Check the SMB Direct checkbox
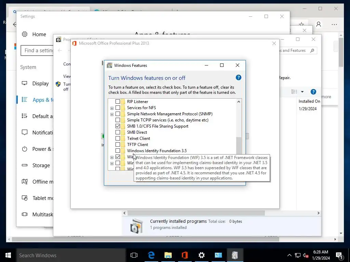 coord(118,132)
